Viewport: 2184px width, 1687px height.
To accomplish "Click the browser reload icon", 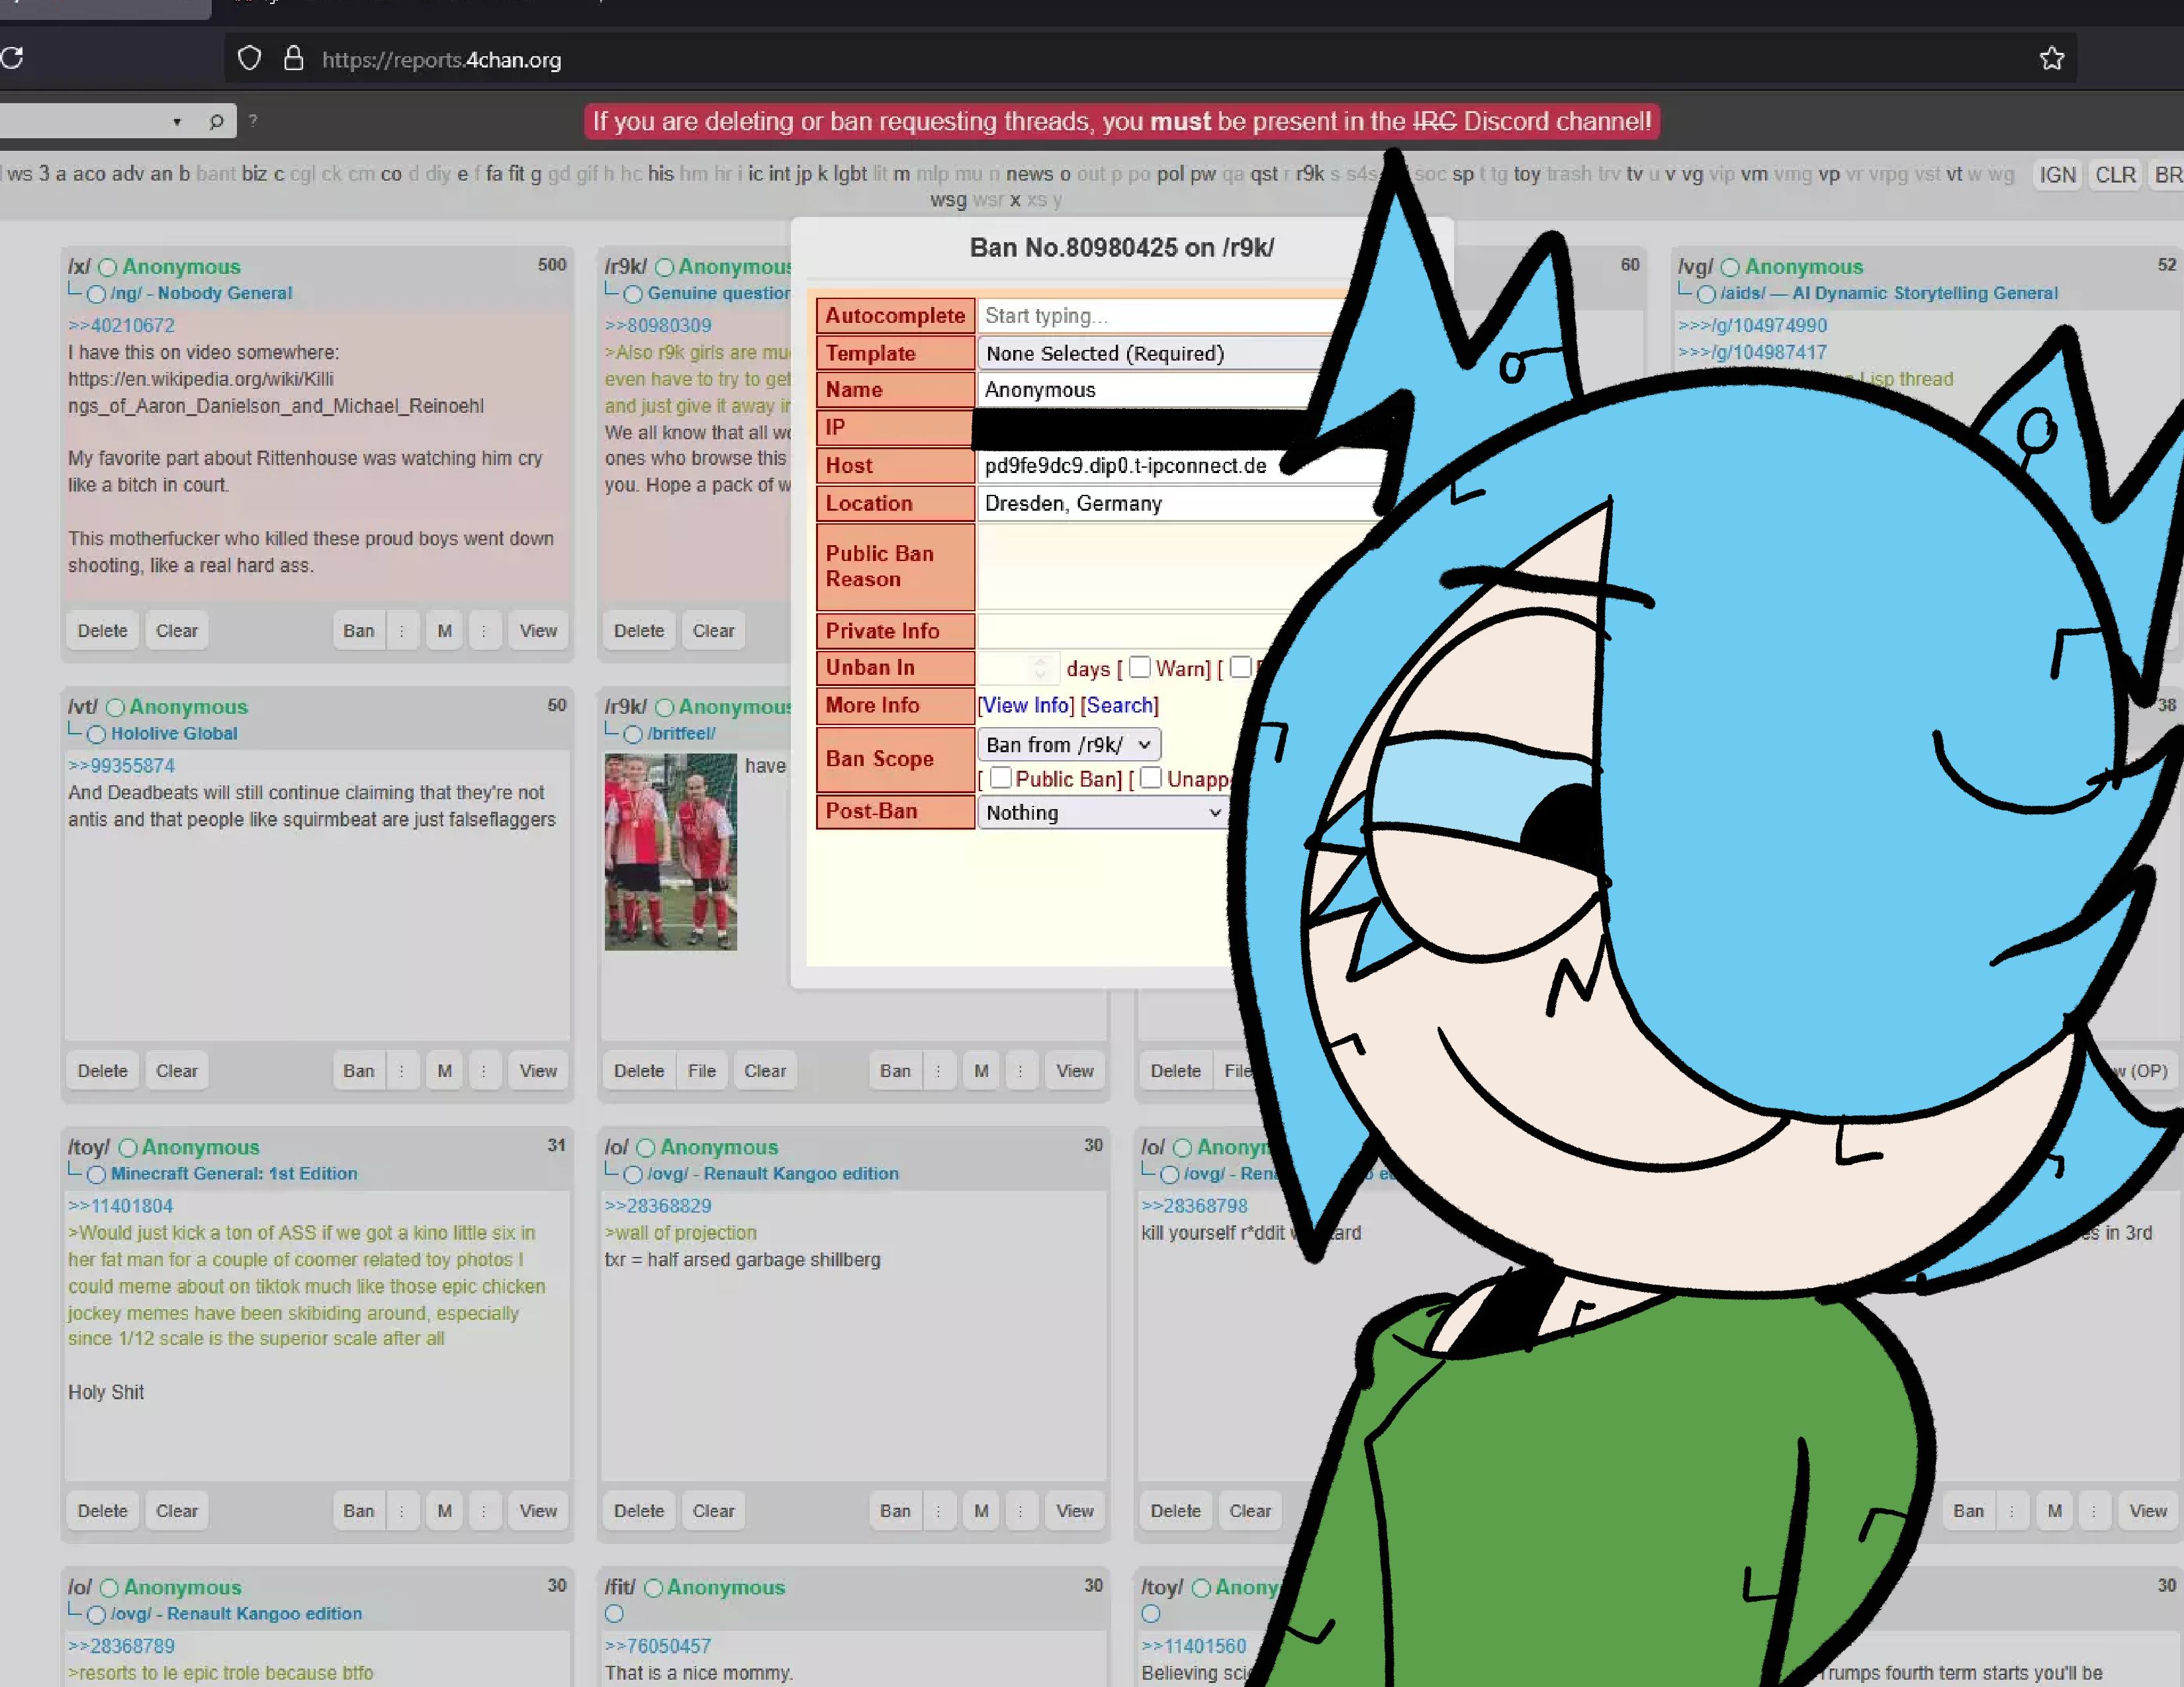I will (12, 58).
